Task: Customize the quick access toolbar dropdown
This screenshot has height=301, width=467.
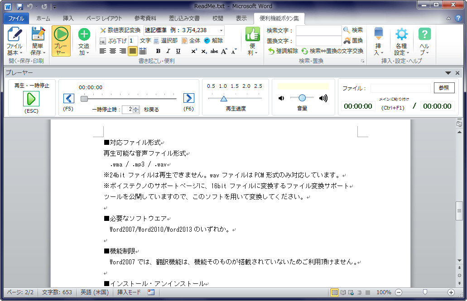Action: coord(53,6)
